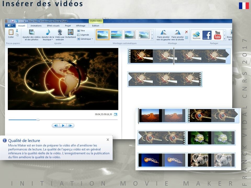
Task: Copy using the icon below the scissors
Action: point(17,35)
